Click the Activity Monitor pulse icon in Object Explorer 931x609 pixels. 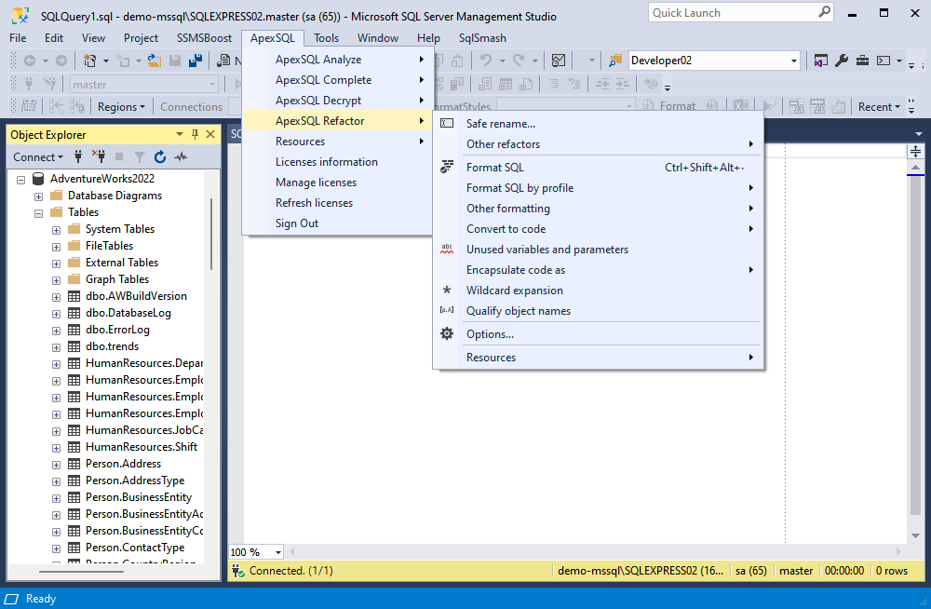181,156
